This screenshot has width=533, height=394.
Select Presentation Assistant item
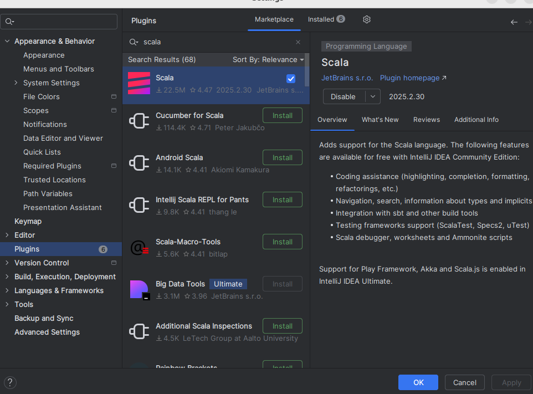[62, 207]
